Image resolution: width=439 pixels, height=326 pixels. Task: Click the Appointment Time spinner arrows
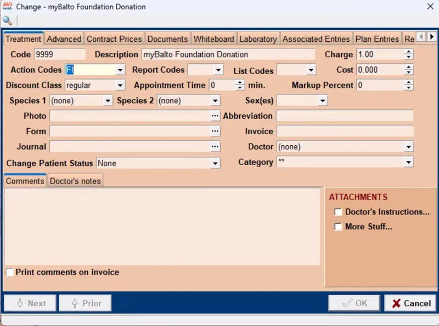click(239, 85)
